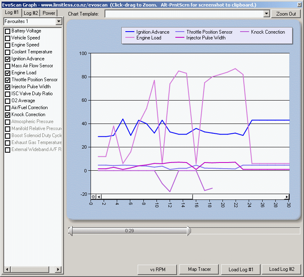The height and width of the screenshot is (277, 304).
Task: Tick the Coolant Temperature checkbox
Action: click(x=7, y=52)
